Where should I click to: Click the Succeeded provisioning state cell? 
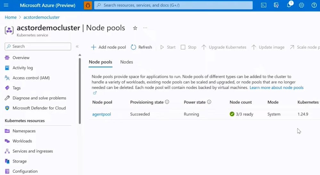coord(140,114)
